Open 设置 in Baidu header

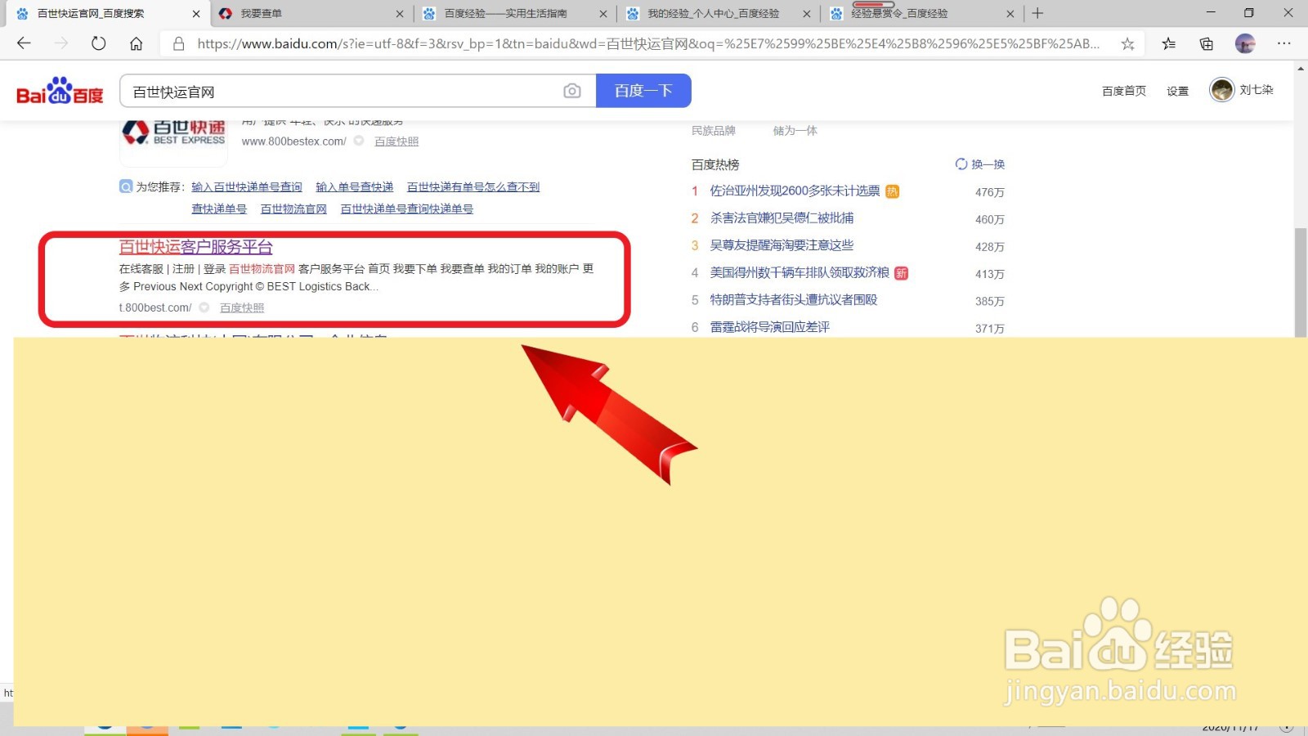pyautogui.click(x=1178, y=91)
